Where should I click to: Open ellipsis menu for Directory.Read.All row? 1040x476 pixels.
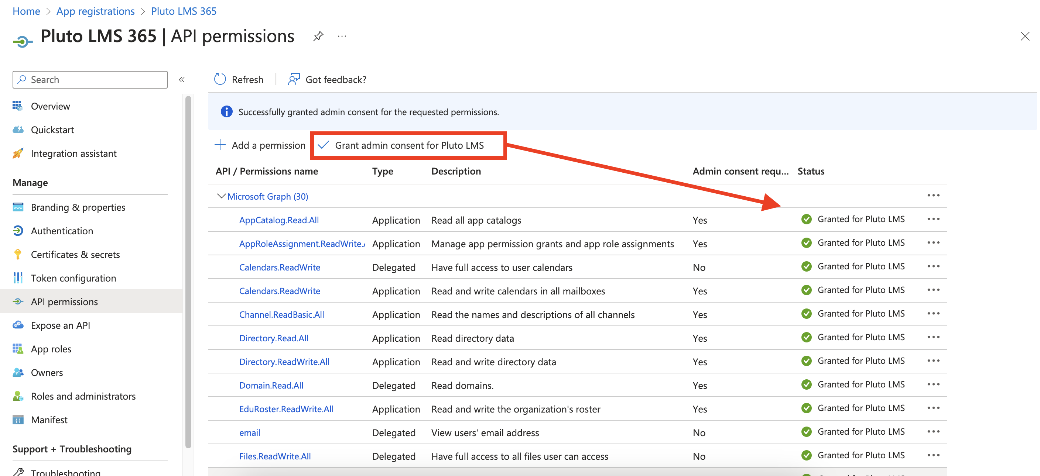tap(933, 337)
